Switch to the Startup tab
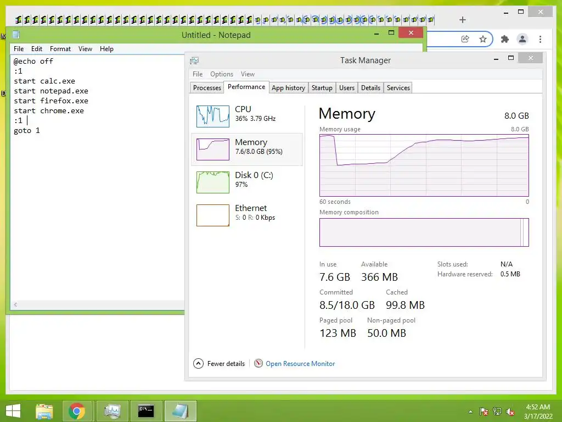Viewport: 562px width, 422px height. pyautogui.click(x=322, y=87)
